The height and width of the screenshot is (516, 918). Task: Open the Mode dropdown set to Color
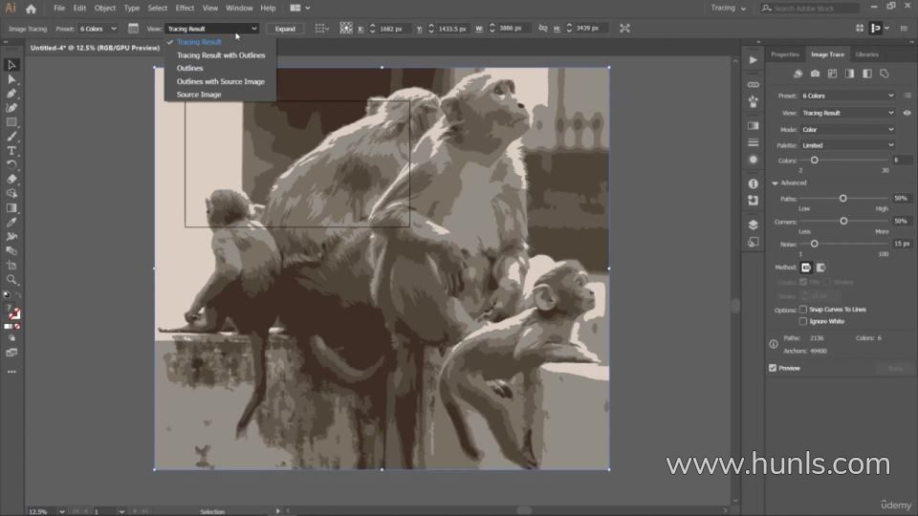coord(847,129)
